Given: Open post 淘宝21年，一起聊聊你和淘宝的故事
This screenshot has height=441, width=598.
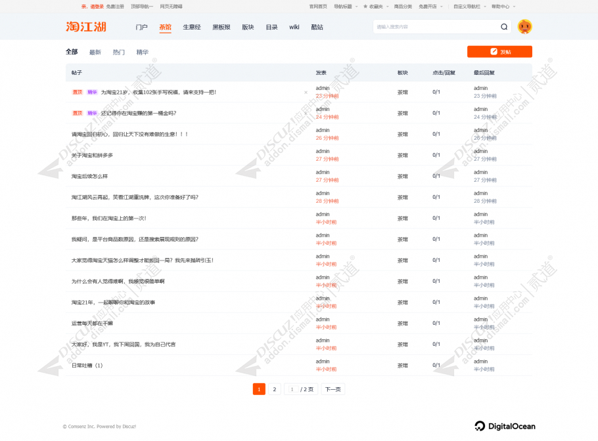Looking at the screenshot, I should coord(113,302).
